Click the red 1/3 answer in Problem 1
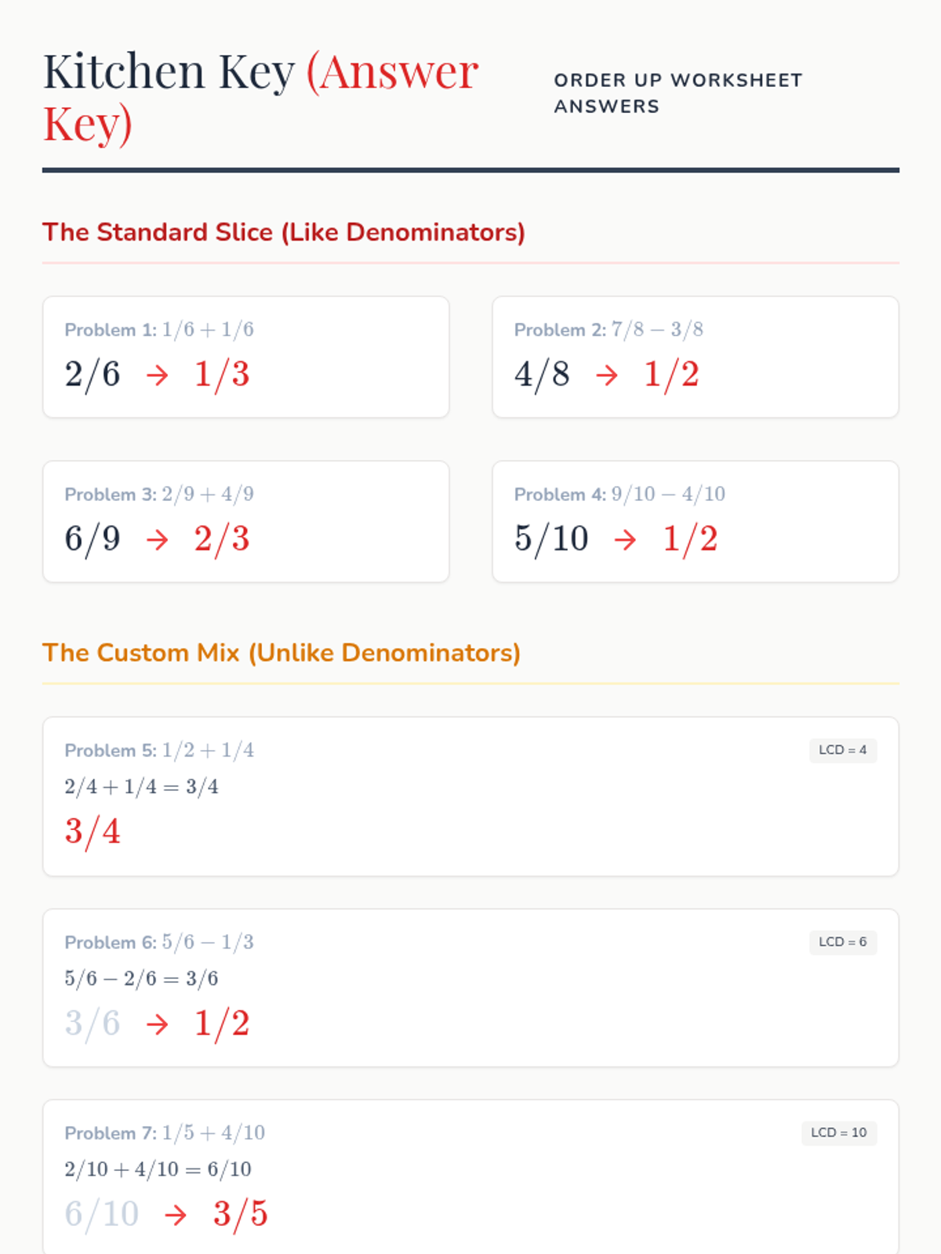 coord(222,375)
